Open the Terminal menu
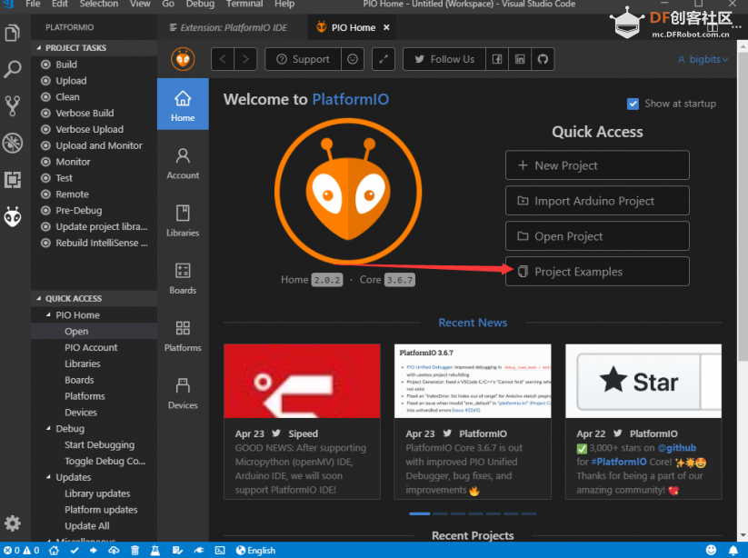Screen dimensions: 748x558 (x=244, y=4)
